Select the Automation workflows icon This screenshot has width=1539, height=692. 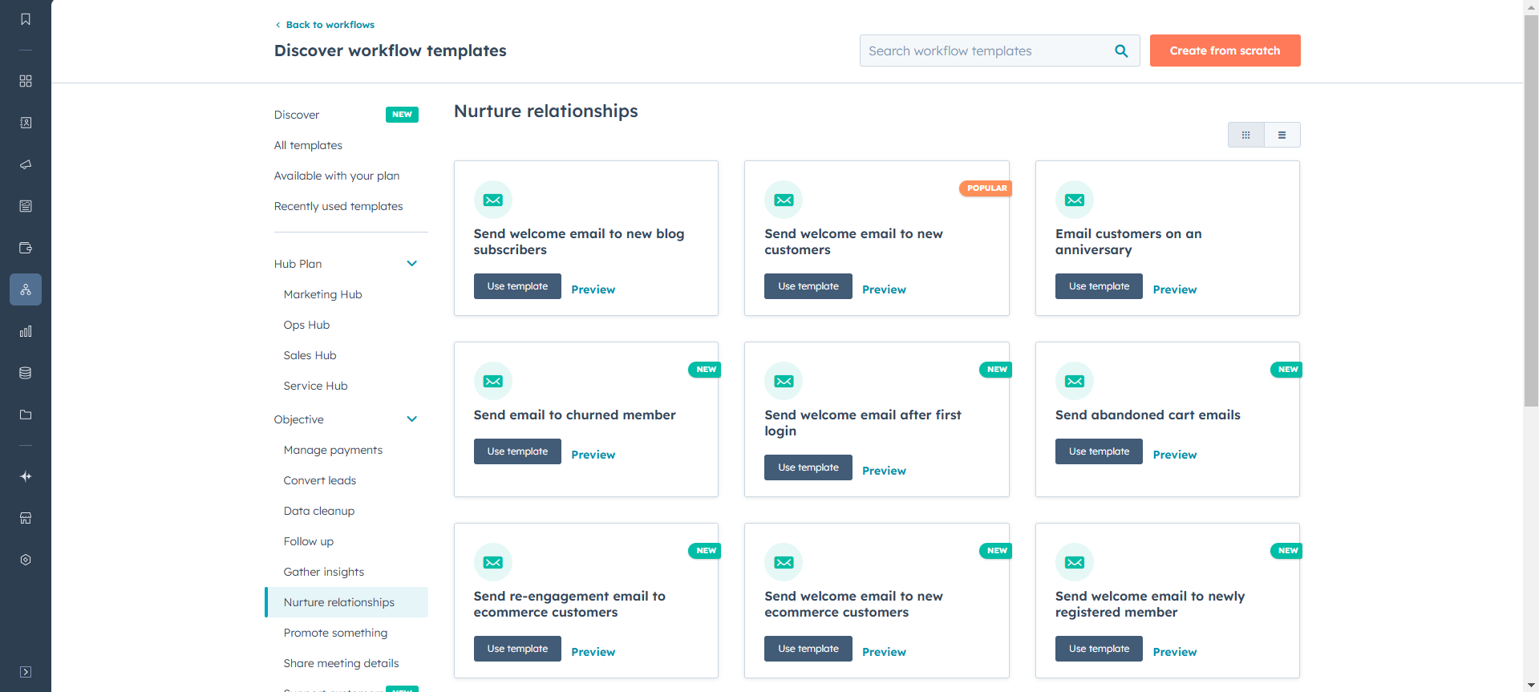tap(26, 289)
